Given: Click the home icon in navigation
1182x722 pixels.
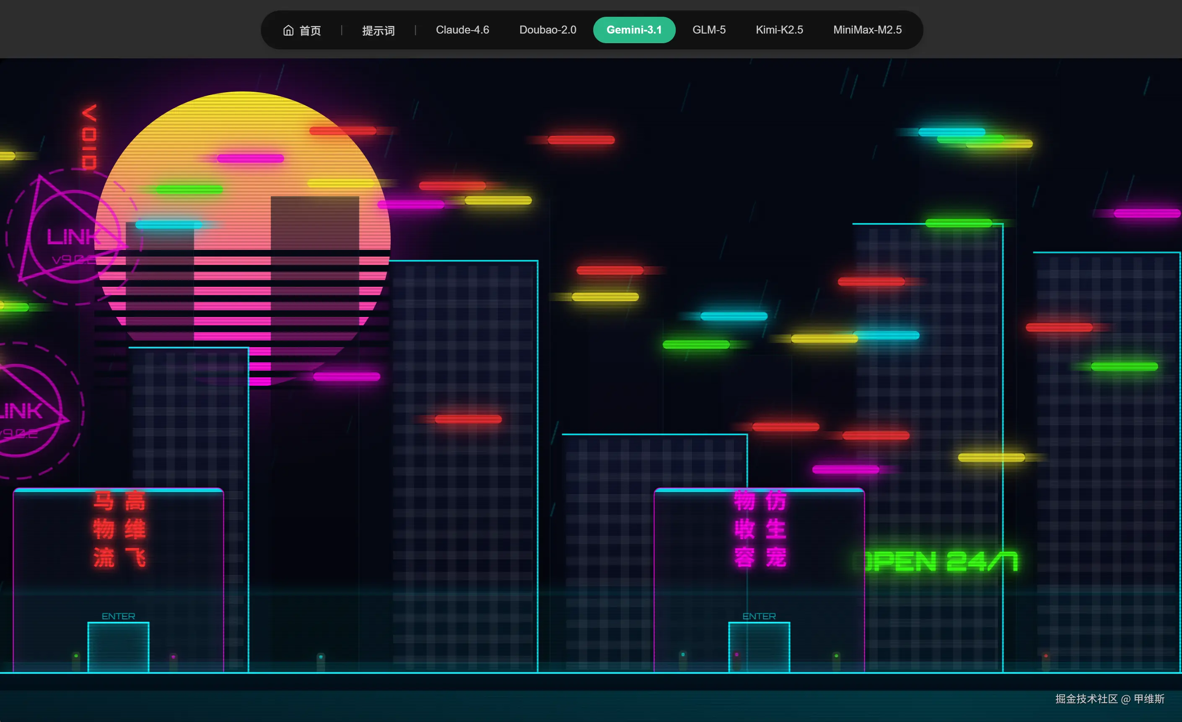Looking at the screenshot, I should click(288, 30).
